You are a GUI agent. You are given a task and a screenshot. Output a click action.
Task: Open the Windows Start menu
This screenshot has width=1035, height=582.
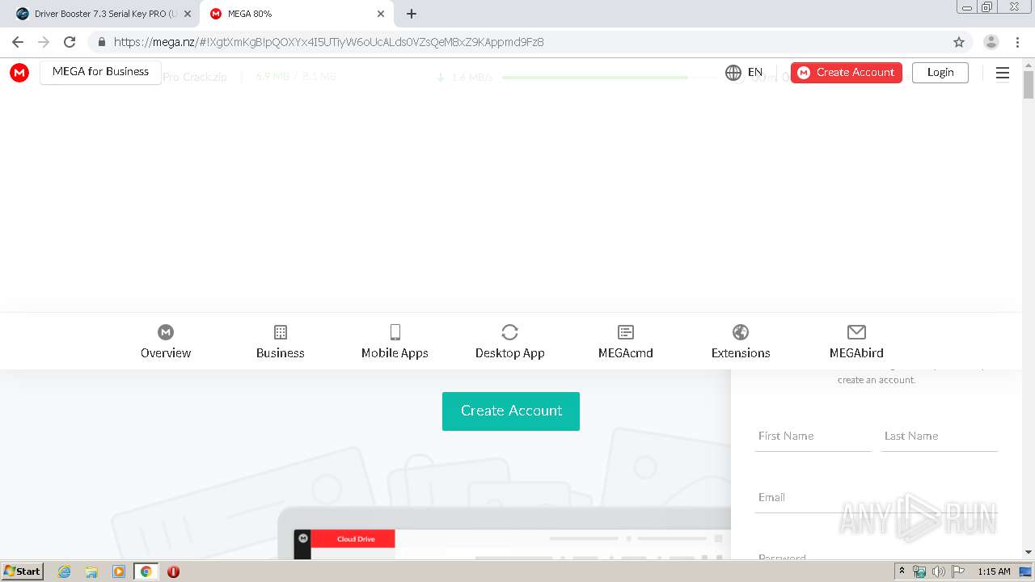[x=23, y=571]
